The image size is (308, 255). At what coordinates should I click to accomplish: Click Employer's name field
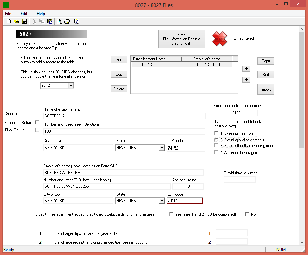123,173
